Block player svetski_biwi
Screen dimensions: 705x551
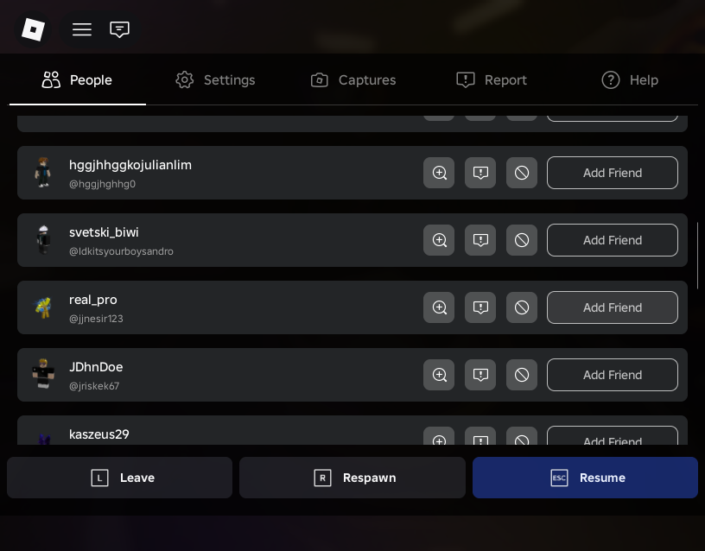coord(522,240)
